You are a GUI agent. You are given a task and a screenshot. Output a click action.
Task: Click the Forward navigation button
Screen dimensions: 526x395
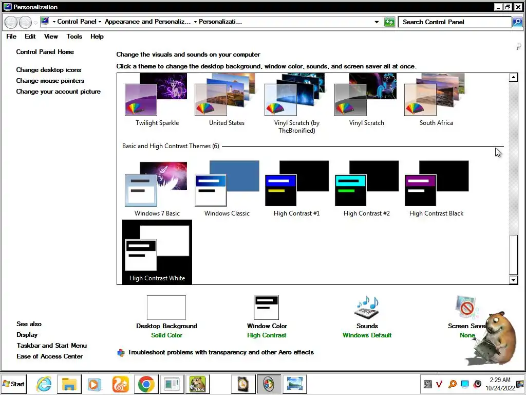[x=25, y=22]
